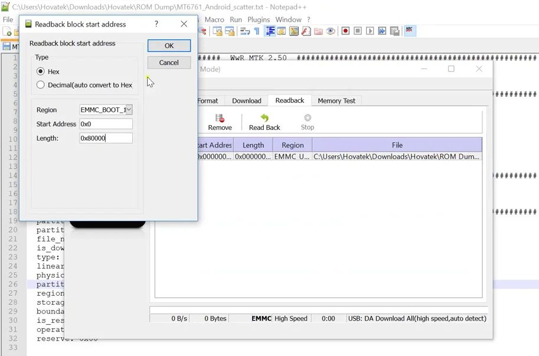This screenshot has width=539, height=356.
Task: Open Notepad++ Macro menu
Action: (x=214, y=19)
